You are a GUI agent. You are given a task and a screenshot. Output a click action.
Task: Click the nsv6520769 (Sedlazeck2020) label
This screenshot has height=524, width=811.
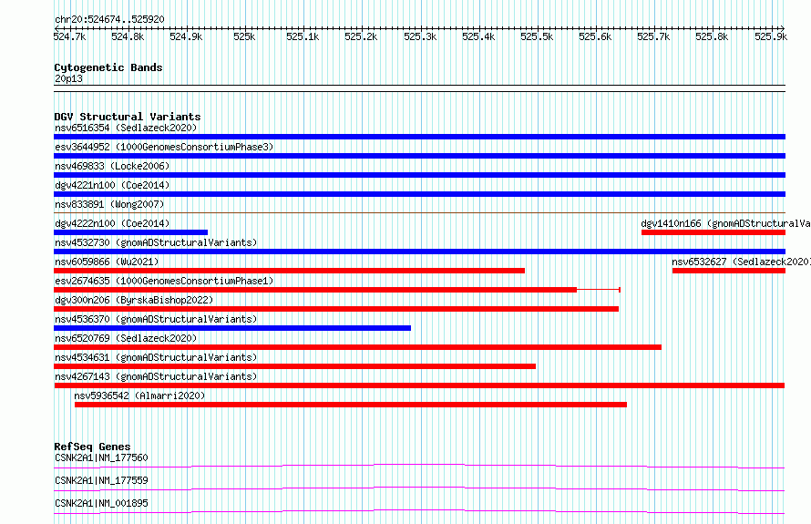[126, 338]
